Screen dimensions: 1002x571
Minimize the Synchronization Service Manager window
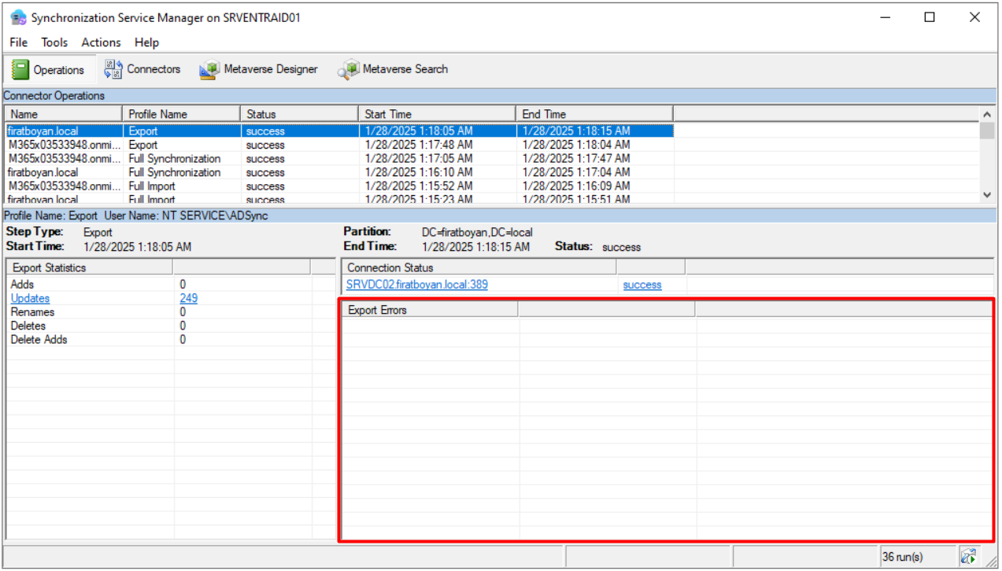pyautogui.click(x=885, y=17)
